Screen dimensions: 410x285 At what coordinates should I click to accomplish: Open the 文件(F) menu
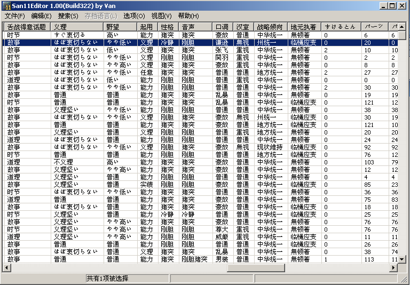coord(15,16)
